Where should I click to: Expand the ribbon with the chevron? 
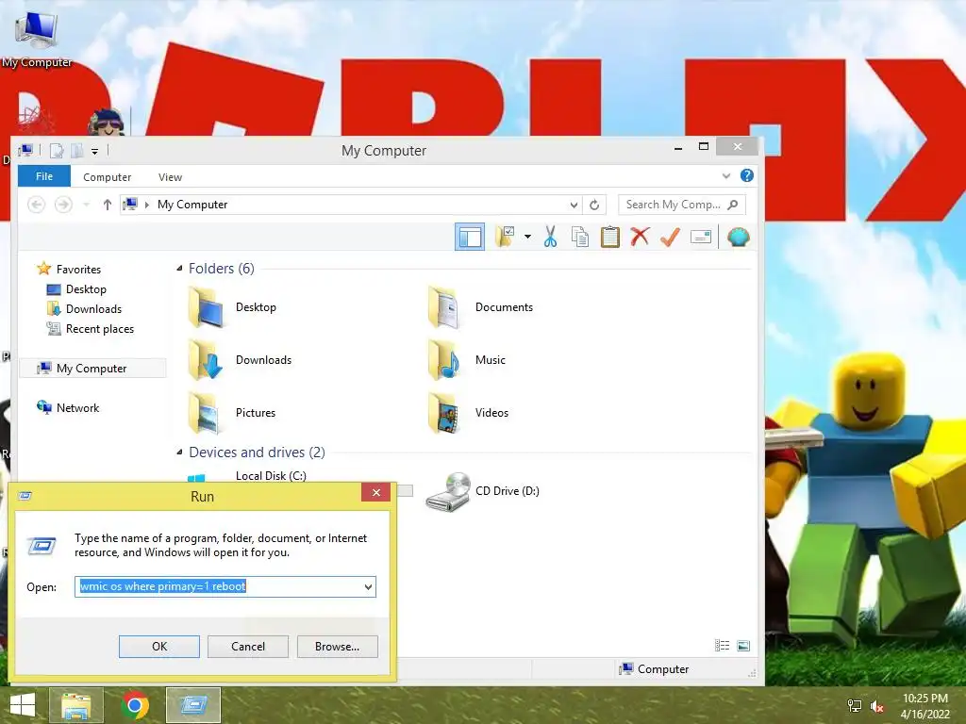click(x=726, y=176)
